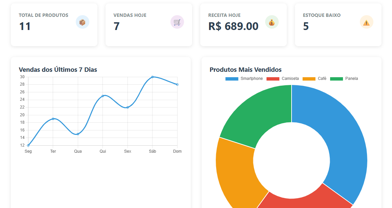Open the Estoque Baixo card value 5
Image resolution: width=392 pixels, height=208 pixels.
tap(306, 26)
